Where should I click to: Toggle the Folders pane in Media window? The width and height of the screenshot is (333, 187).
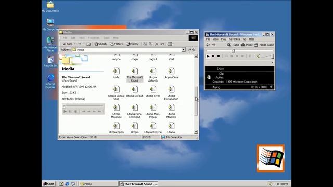pyautogui.click(x=117, y=44)
